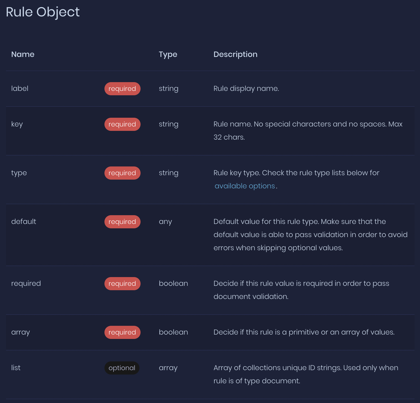Click the required badge next to label
This screenshot has width=420, height=403.
click(x=122, y=88)
